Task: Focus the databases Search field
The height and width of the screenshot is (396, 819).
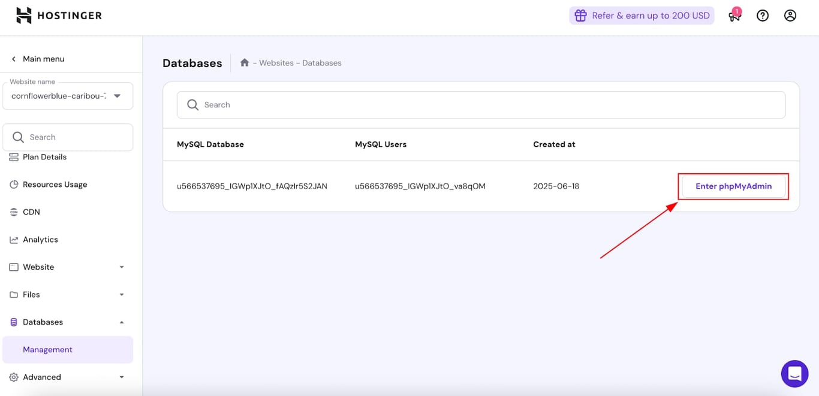Action: tap(481, 105)
